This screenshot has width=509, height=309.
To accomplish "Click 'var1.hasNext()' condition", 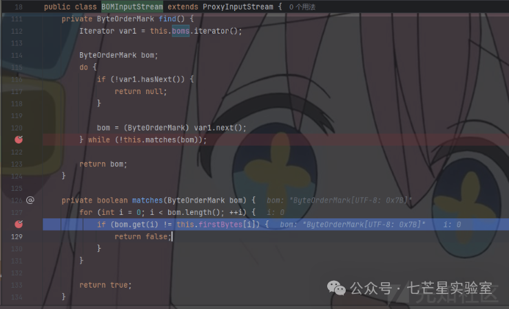I will pos(149,79).
